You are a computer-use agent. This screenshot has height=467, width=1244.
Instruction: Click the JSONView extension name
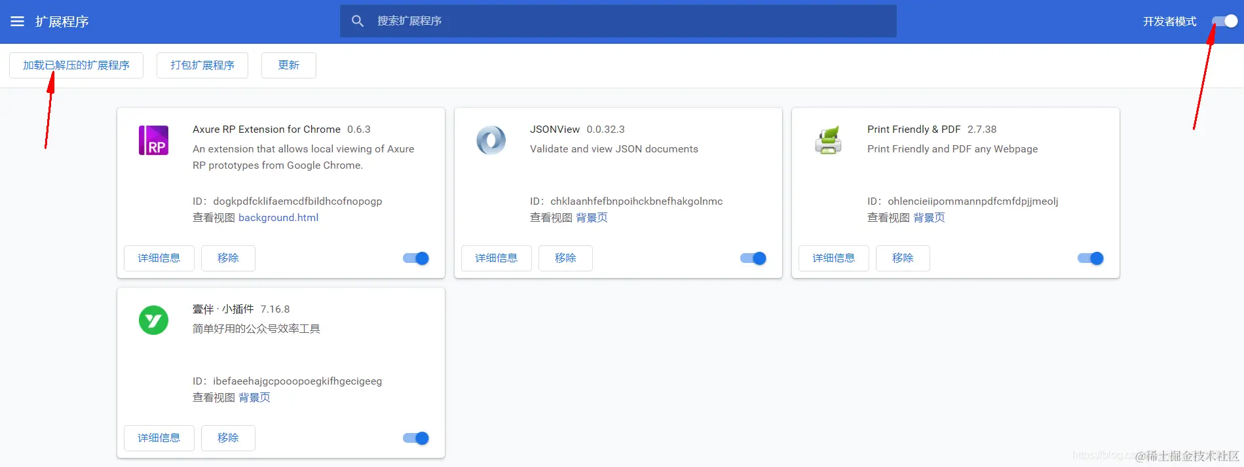(x=555, y=130)
